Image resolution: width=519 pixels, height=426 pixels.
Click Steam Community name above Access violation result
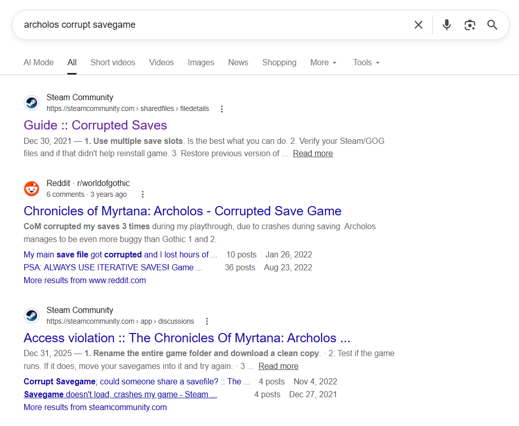80,310
